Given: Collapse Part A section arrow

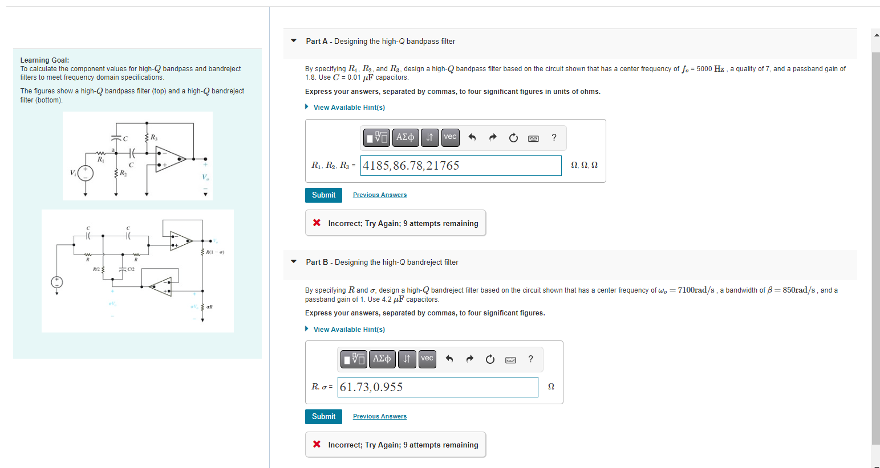Looking at the screenshot, I should tap(294, 41).
